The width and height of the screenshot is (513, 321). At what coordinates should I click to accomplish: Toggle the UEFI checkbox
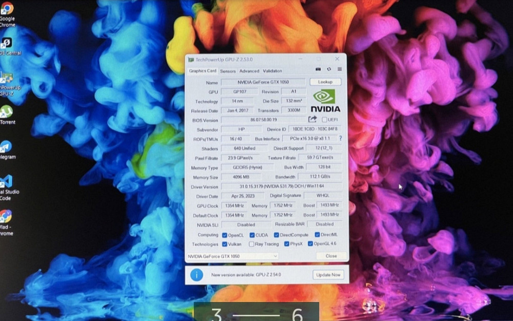(x=324, y=120)
